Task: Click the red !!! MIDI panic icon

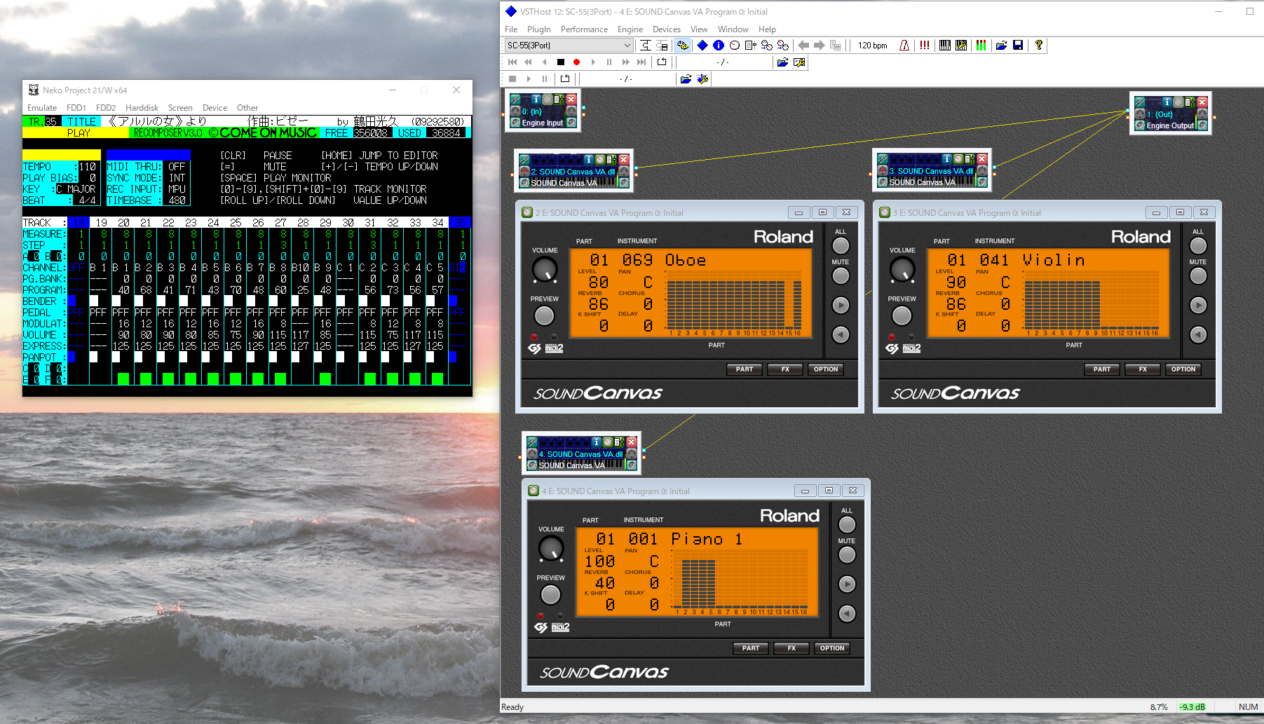Action: coord(925,46)
